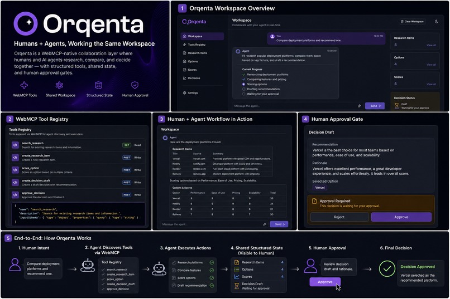The image size is (450, 299).
Task: Click the green check beside Score options
Action: pos(212,278)
